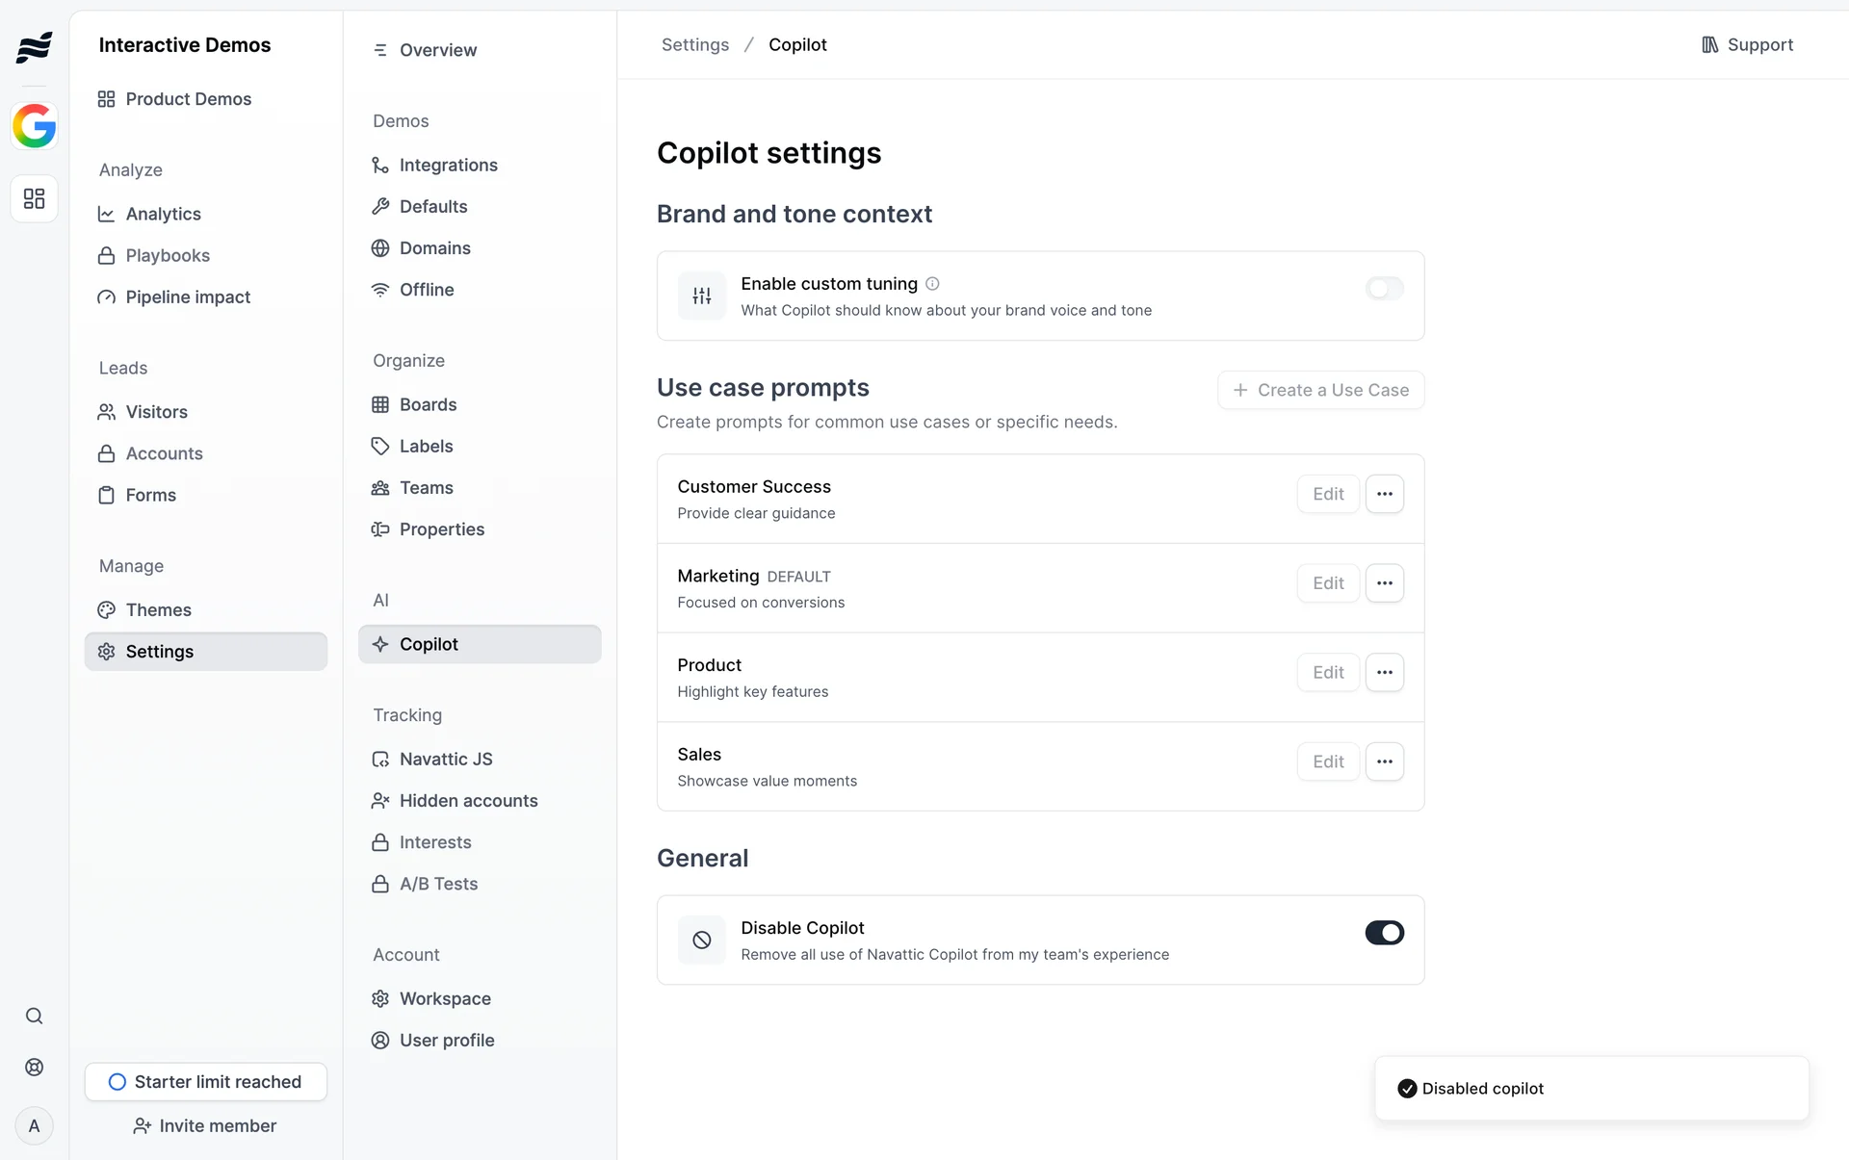Click the Navattic logo icon
Image resolution: width=1849 pixels, height=1160 pixels.
pyautogui.click(x=35, y=46)
